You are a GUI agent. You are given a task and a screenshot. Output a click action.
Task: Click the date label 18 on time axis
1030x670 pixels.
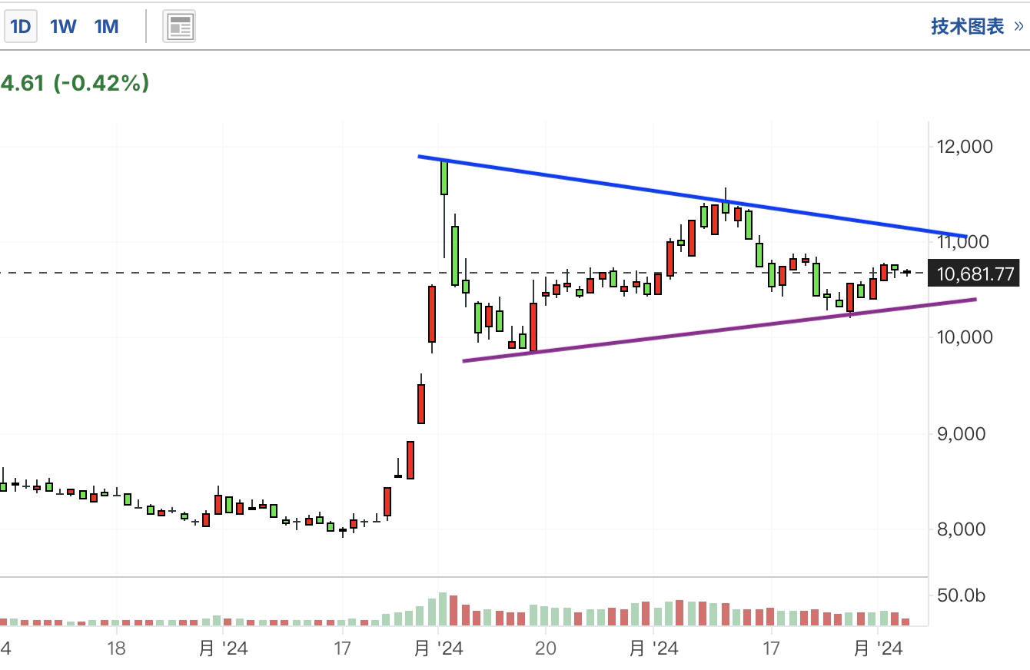tap(116, 648)
